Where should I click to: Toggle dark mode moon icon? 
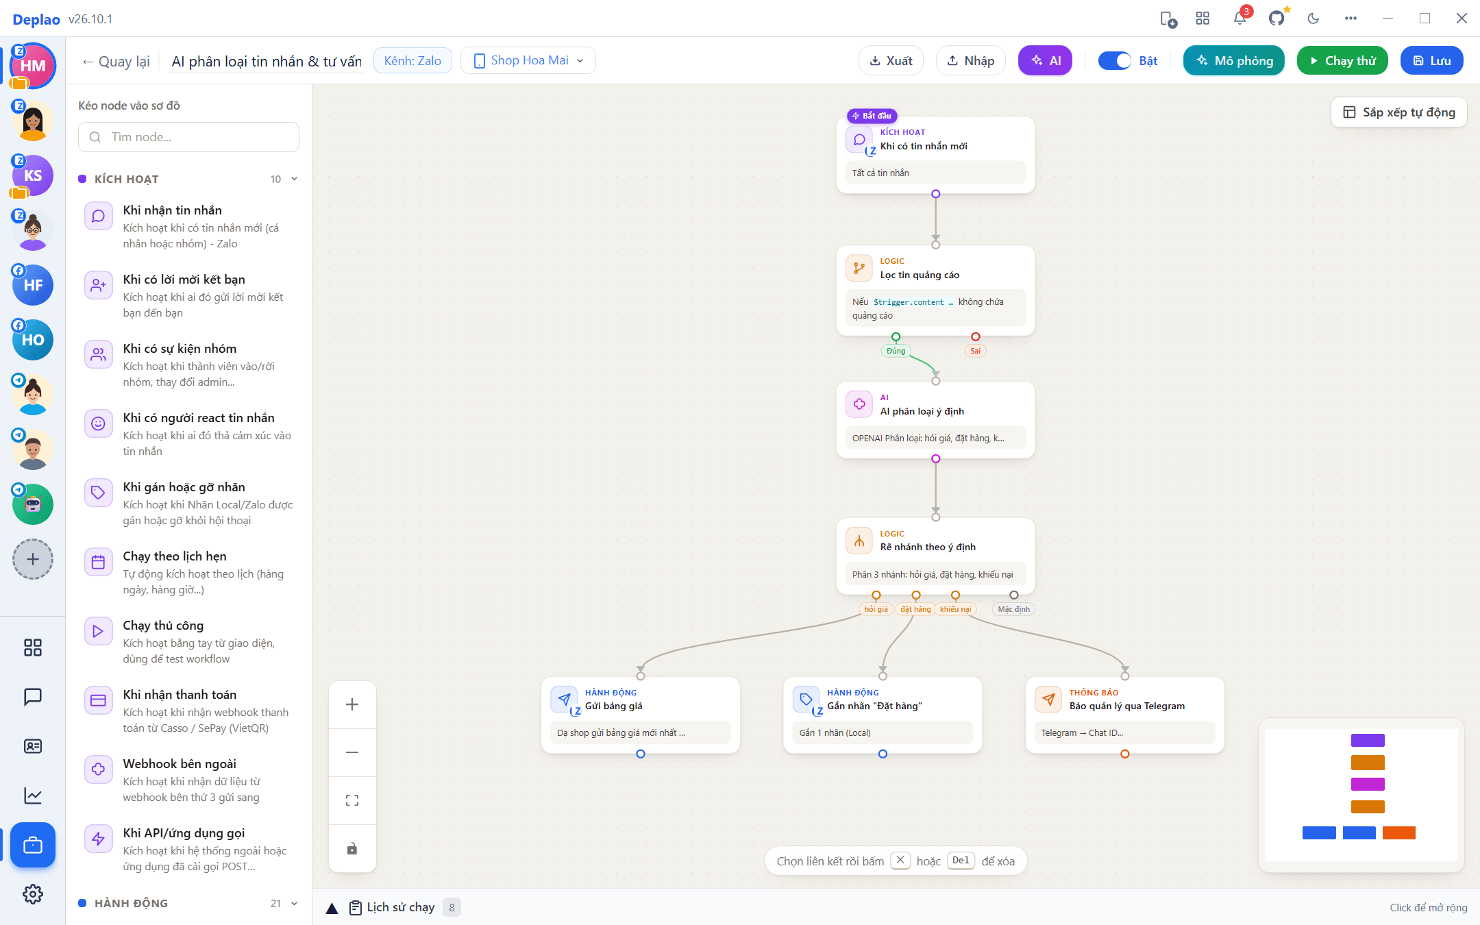pyautogui.click(x=1313, y=18)
